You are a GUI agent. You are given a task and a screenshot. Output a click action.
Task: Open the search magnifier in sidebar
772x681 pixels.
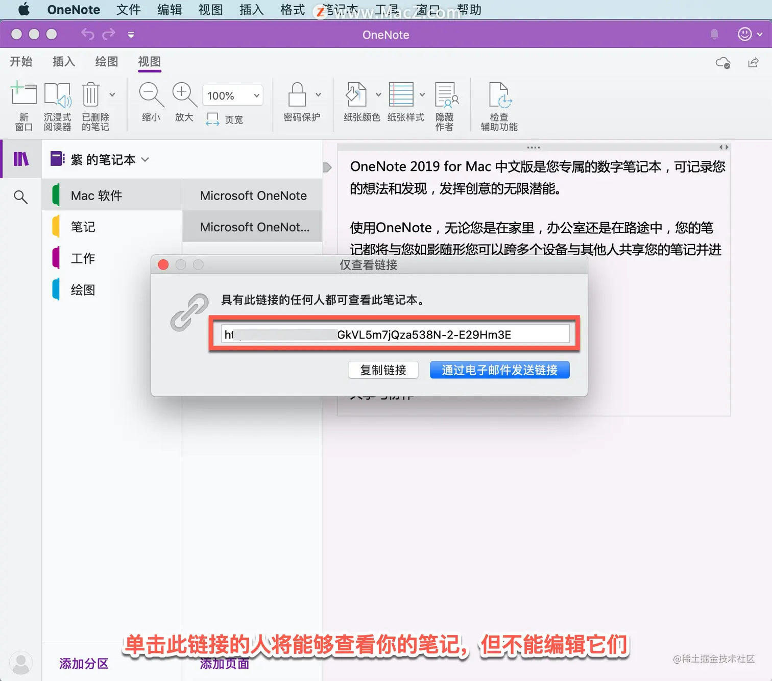click(x=20, y=197)
